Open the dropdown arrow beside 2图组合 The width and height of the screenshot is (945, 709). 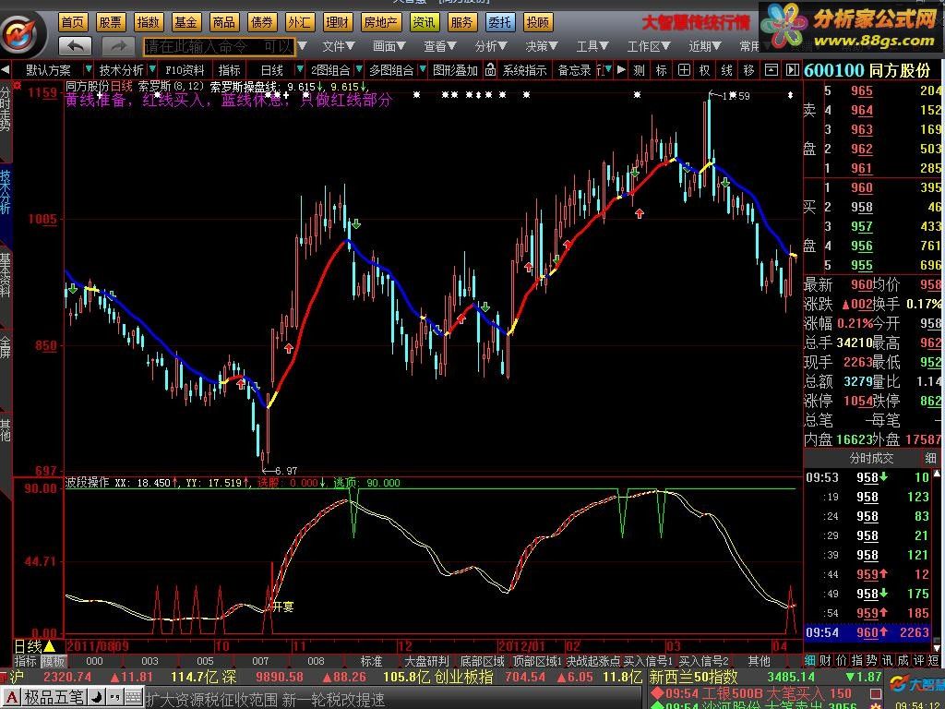click(358, 68)
